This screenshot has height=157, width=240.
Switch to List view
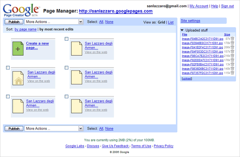point(171,22)
